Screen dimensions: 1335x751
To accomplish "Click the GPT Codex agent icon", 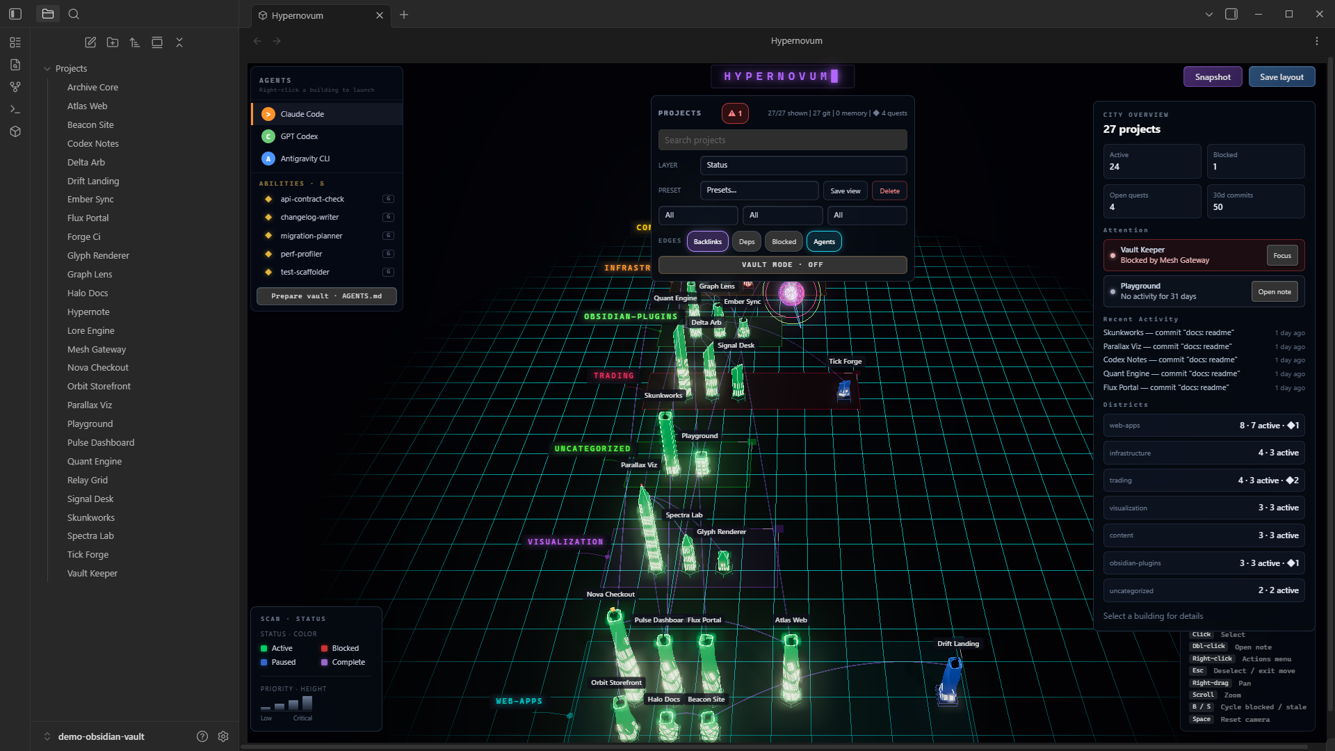I will pyautogui.click(x=268, y=136).
